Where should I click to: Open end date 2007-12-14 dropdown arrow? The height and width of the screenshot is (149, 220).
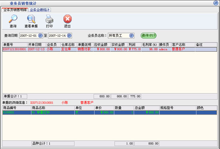coord(69,36)
